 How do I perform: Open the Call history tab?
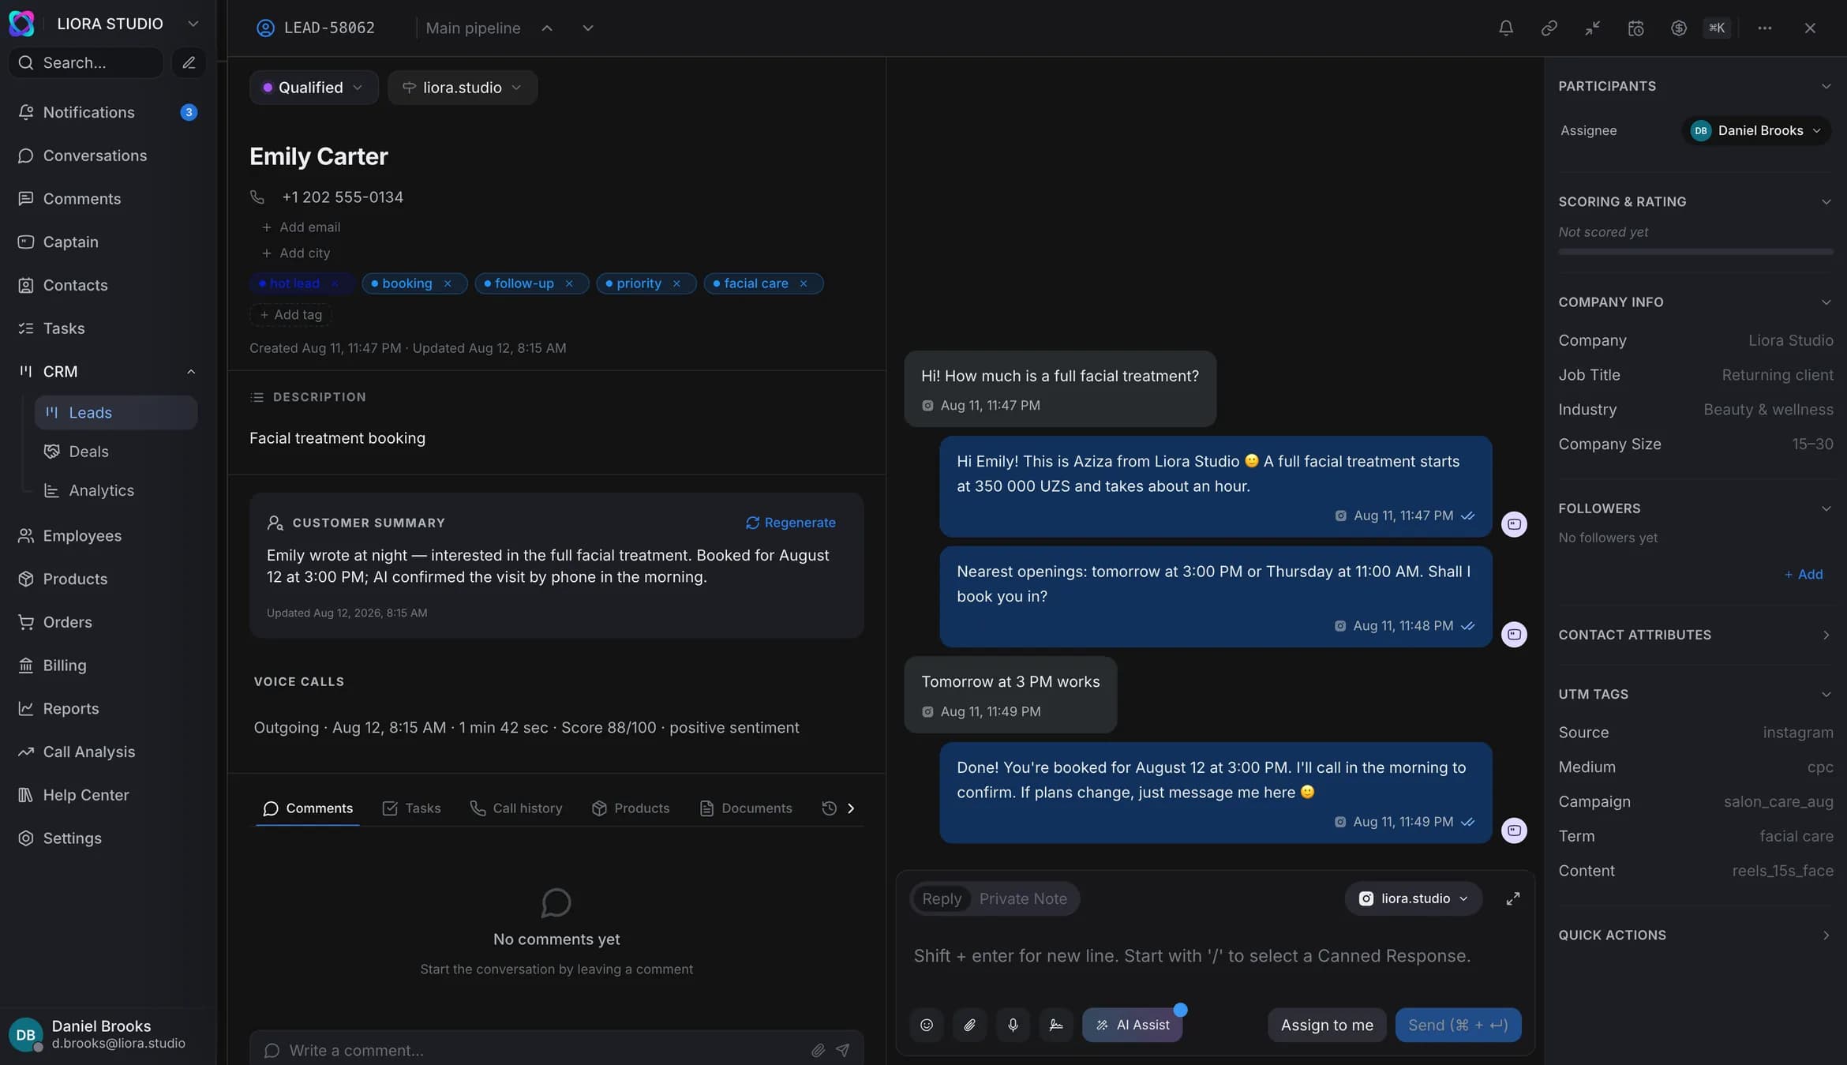pos(516,808)
